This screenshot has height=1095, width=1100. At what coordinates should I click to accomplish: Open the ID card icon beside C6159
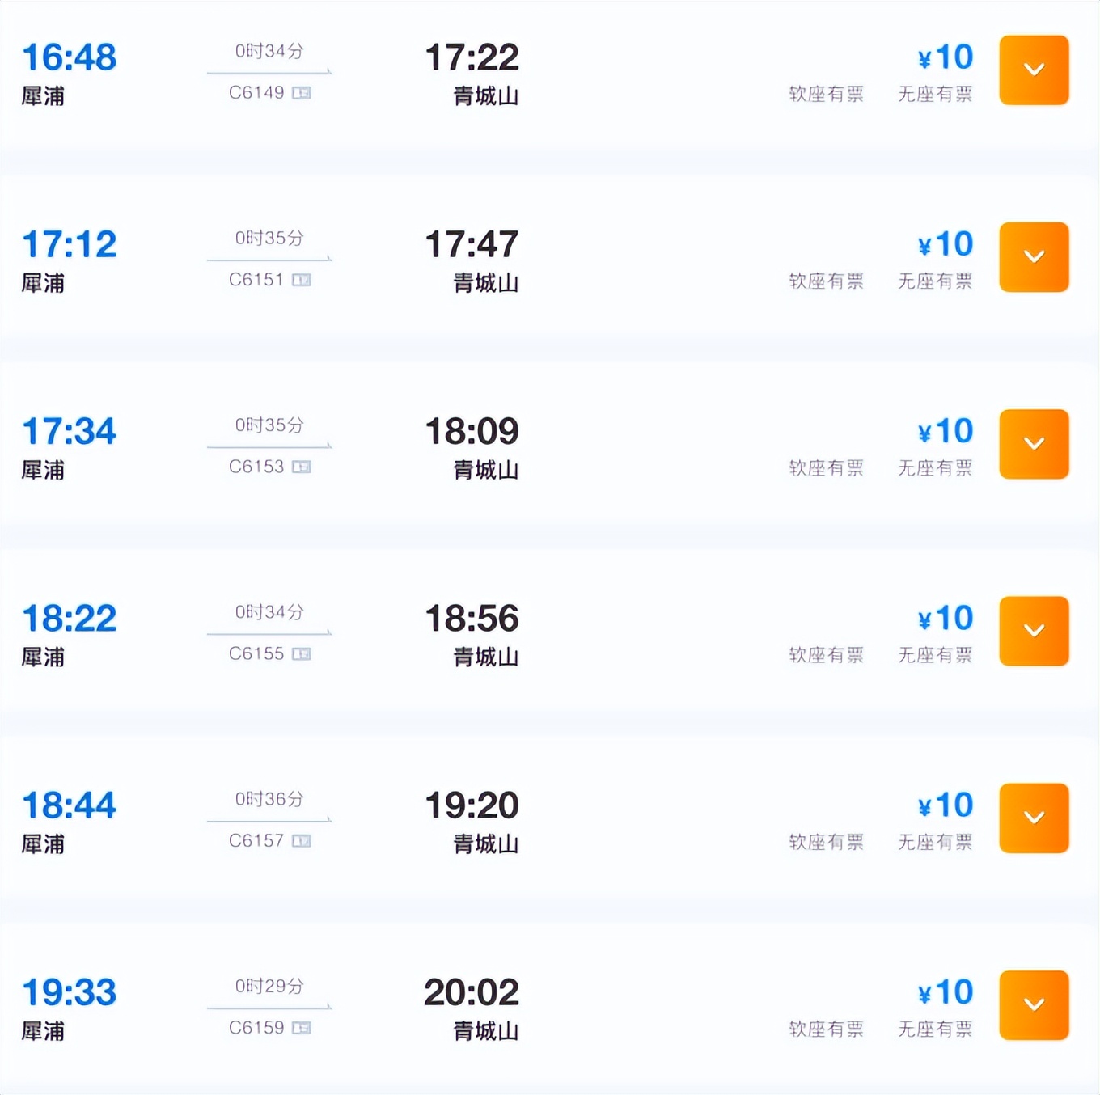pyautogui.click(x=302, y=1028)
